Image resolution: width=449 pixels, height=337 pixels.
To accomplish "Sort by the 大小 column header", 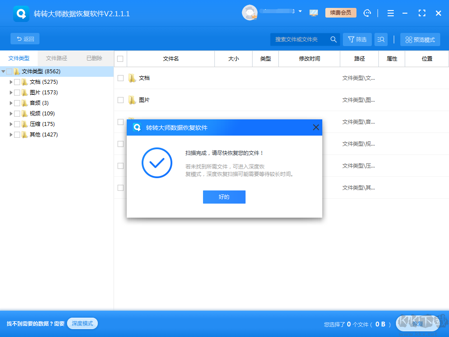I will tap(233, 59).
